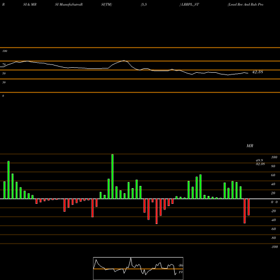Click the 'Lead Rec And Rub Pro' title
Viewport: 280px width, 280px height.
click(245, 4)
